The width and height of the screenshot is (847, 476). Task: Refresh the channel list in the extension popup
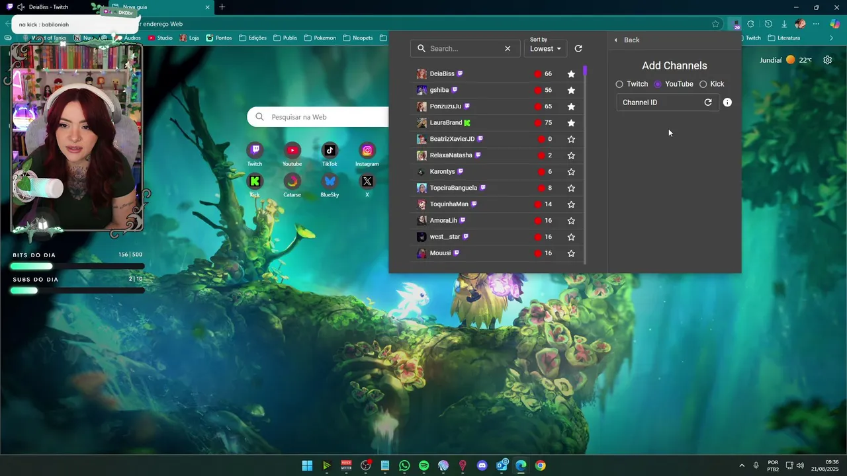coord(578,48)
